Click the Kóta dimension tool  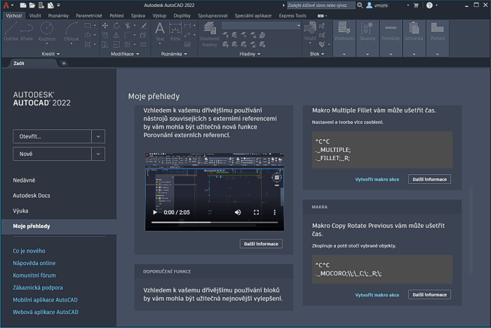pos(175,31)
